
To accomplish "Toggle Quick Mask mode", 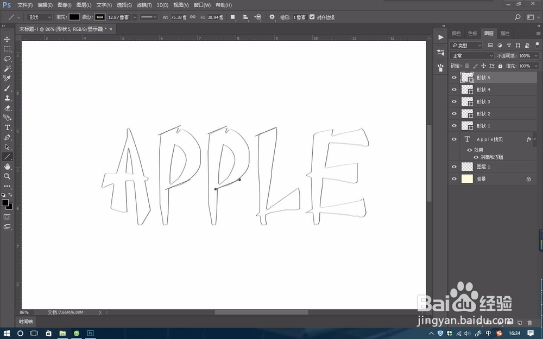I will click(7, 217).
